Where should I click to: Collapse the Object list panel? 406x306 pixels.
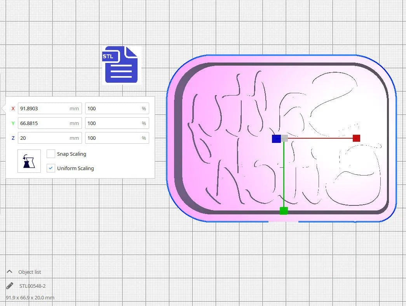(10, 271)
